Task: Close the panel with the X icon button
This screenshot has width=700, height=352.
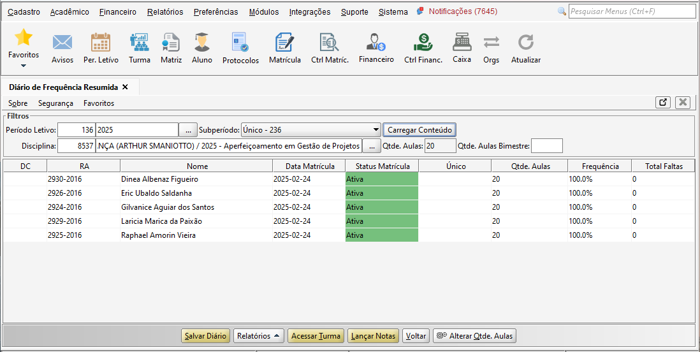Action: 683,102
